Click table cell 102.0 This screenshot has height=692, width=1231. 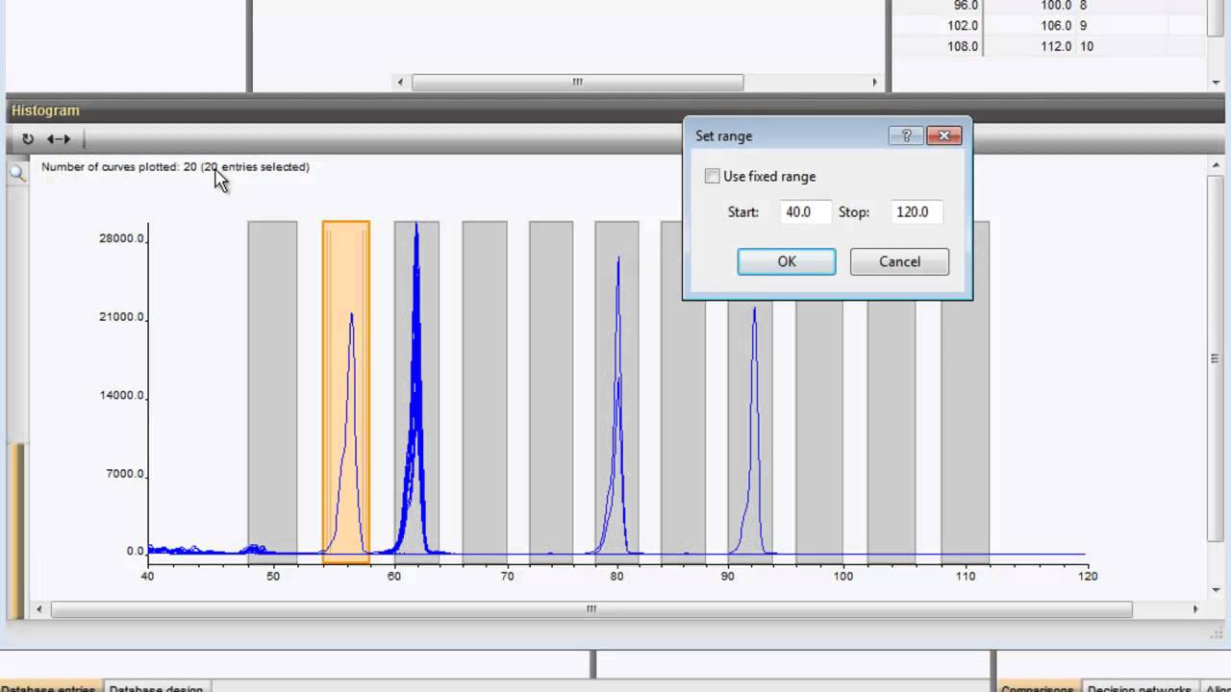click(963, 26)
